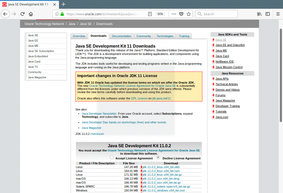Open the Firefox hamburger menu

[277, 14]
